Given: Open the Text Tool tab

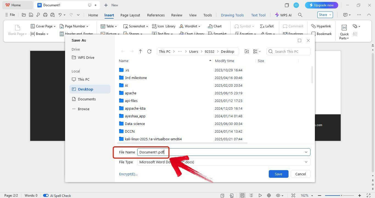Looking at the screenshot, I should pos(258,15).
